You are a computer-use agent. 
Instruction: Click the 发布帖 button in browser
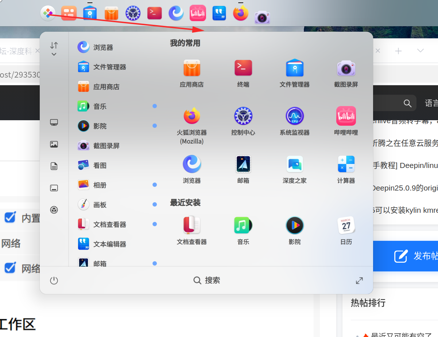pyautogui.click(x=406, y=256)
